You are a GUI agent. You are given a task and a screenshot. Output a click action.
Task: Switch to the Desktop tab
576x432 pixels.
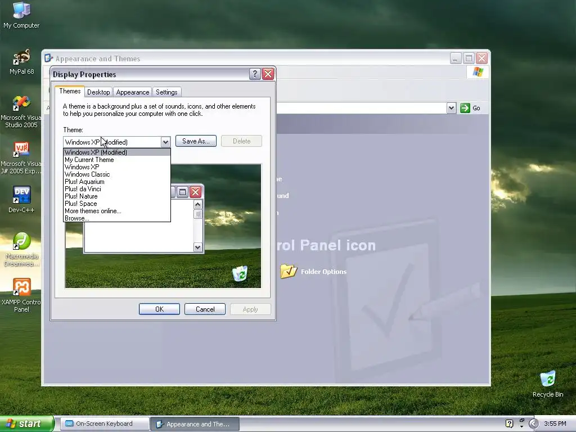pyautogui.click(x=98, y=92)
